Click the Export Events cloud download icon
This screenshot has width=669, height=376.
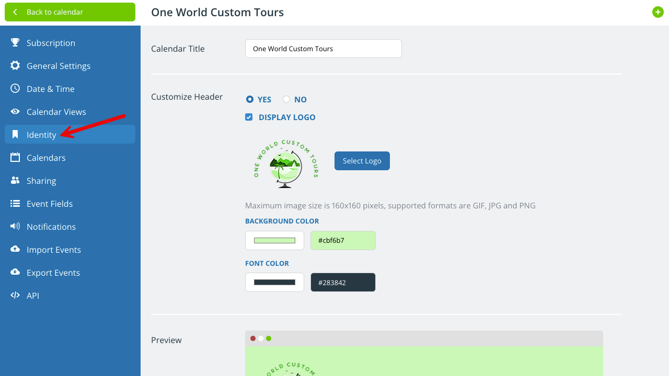click(x=15, y=272)
